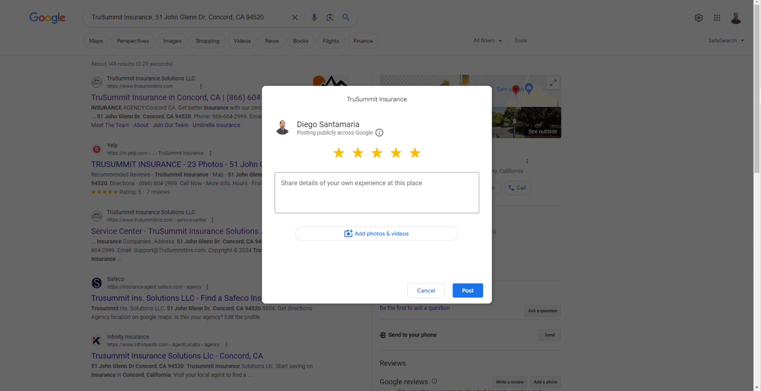Open the SafeSearch dropdown
761x391 pixels.
click(726, 41)
